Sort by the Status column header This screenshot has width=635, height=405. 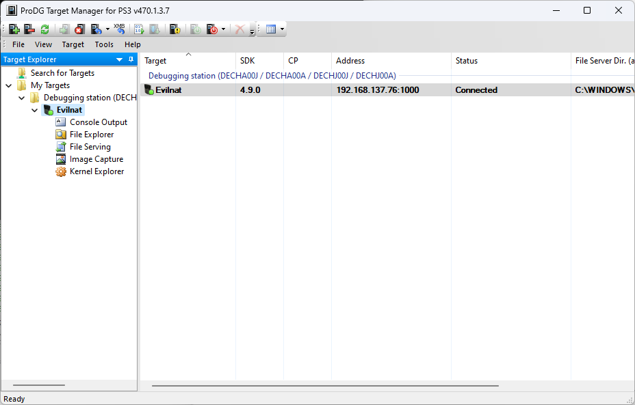(x=511, y=61)
